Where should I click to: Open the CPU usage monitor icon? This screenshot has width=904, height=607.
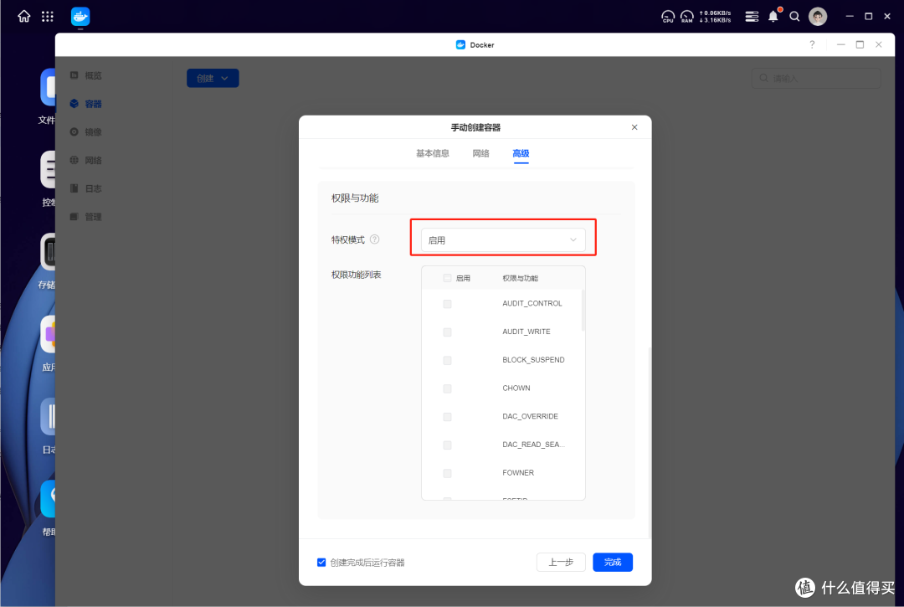click(668, 16)
